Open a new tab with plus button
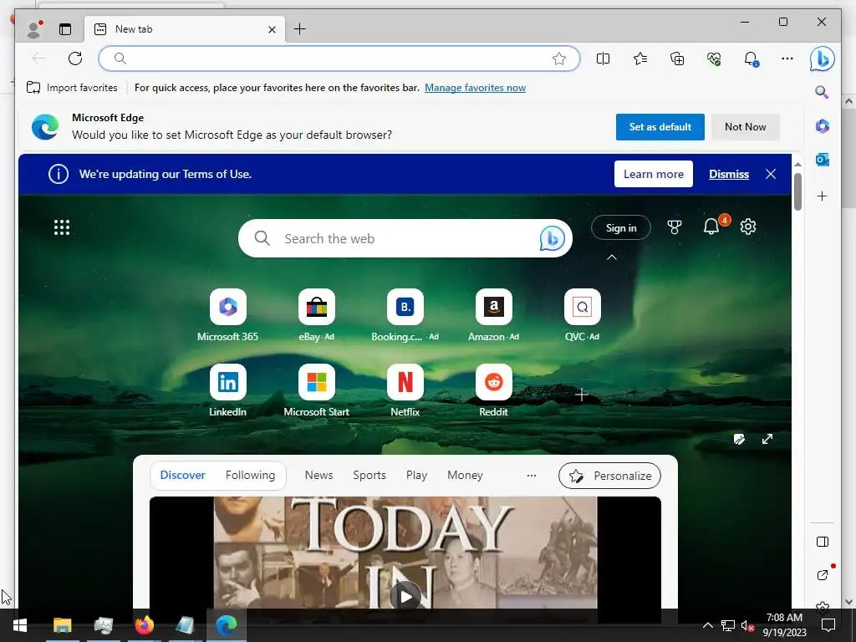The height and width of the screenshot is (642, 856). [x=300, y=29]
